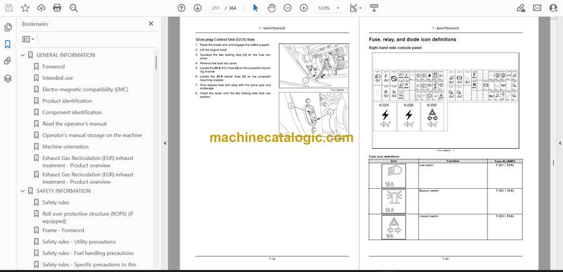Expand the right tools pane arrow

pos(559,143)
